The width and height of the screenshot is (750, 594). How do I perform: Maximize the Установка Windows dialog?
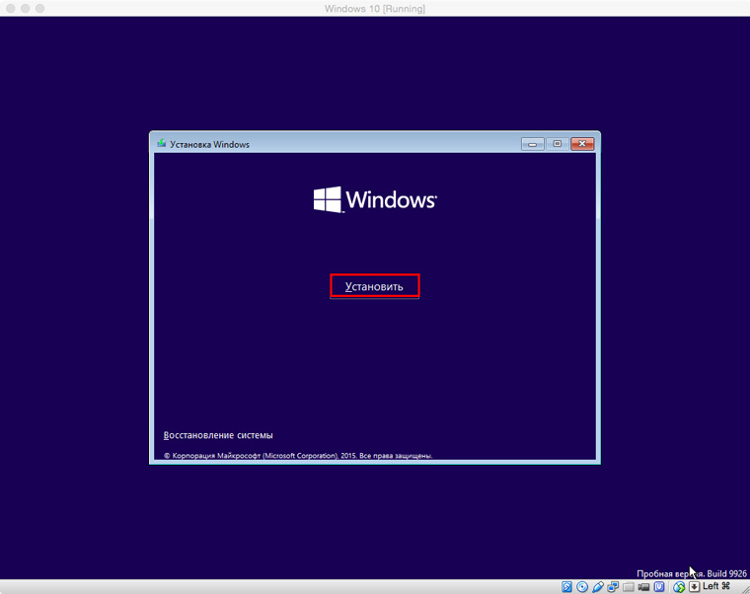(x=558, y=144)
